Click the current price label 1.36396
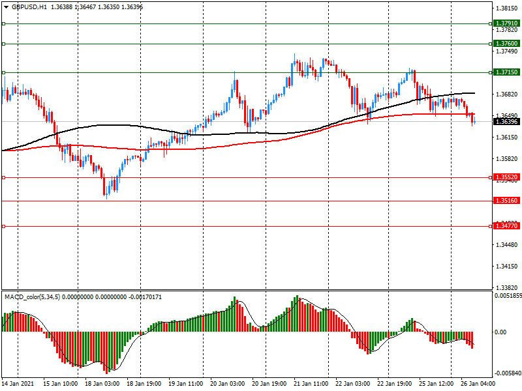The image size is (522, 391). coord(506,122)
